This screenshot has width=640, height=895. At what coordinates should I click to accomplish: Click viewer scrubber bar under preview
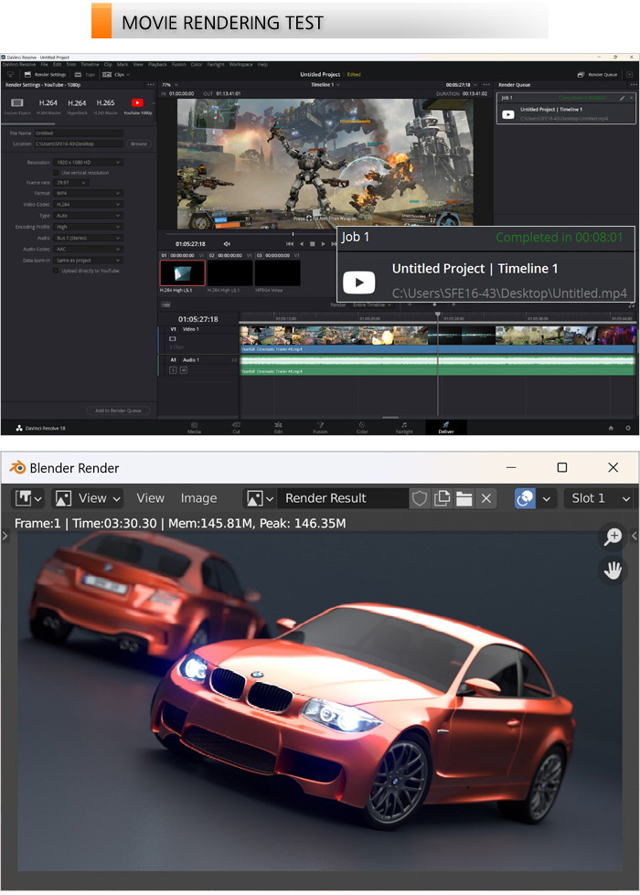249,234
